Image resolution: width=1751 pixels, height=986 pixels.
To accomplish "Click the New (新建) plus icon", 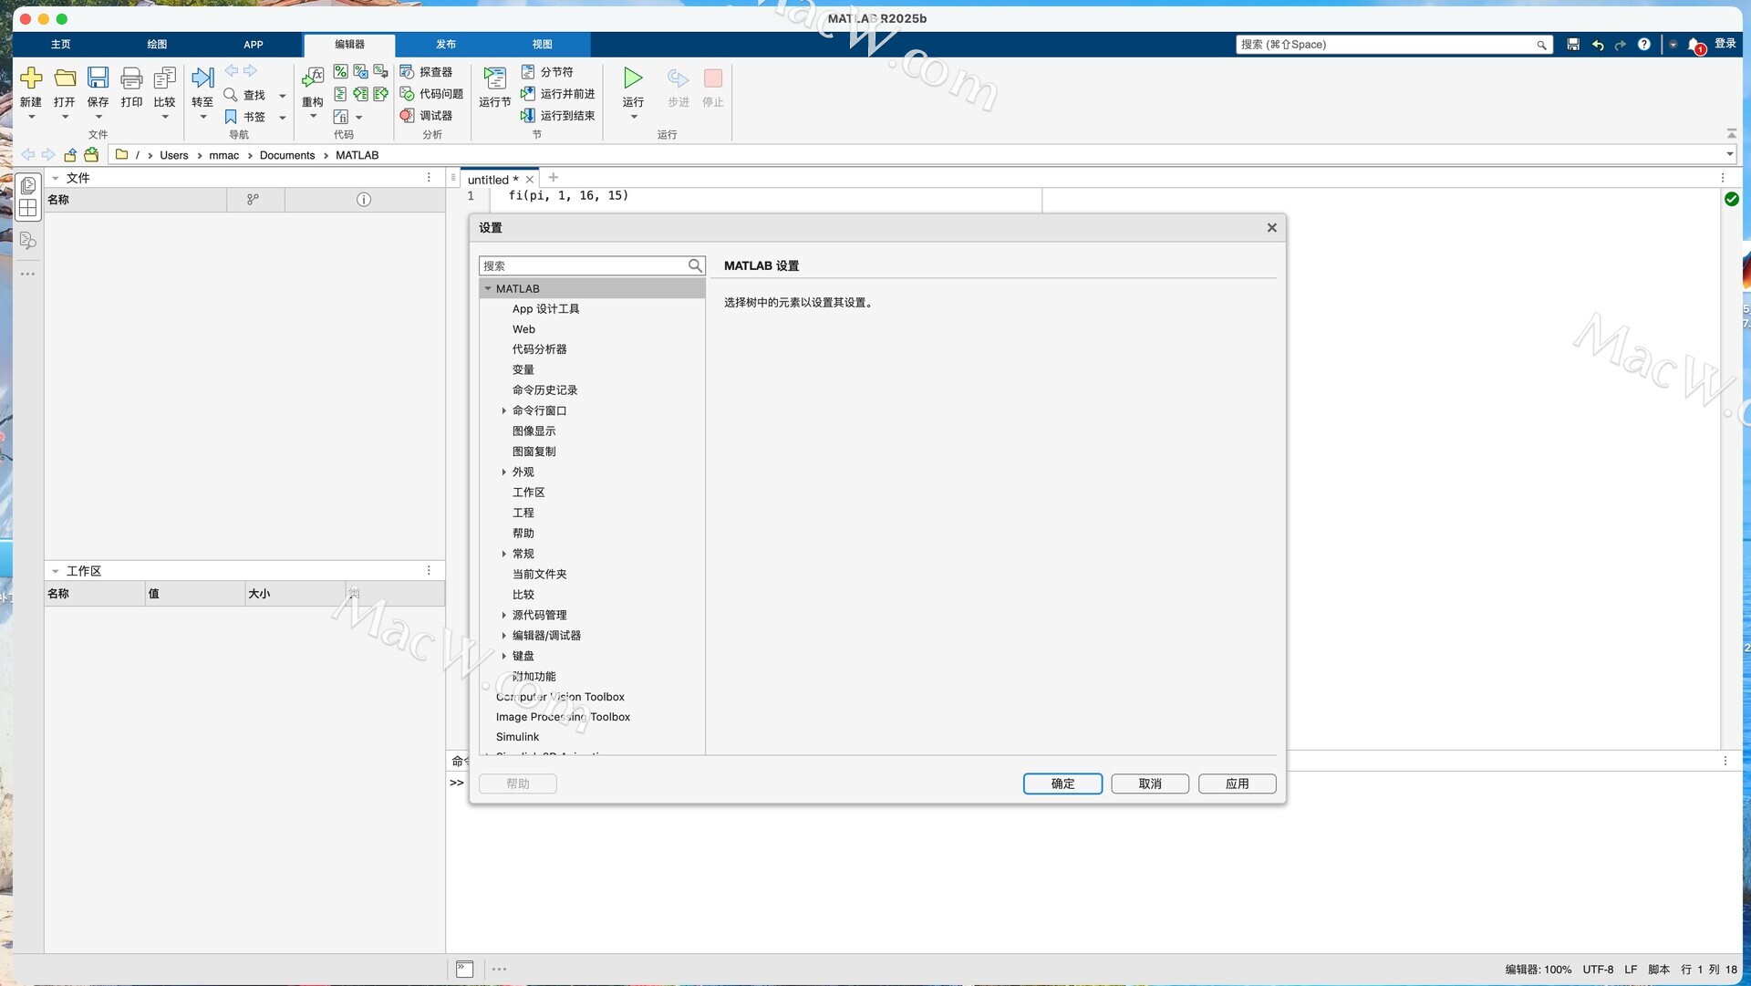I will tap(31, 78).
